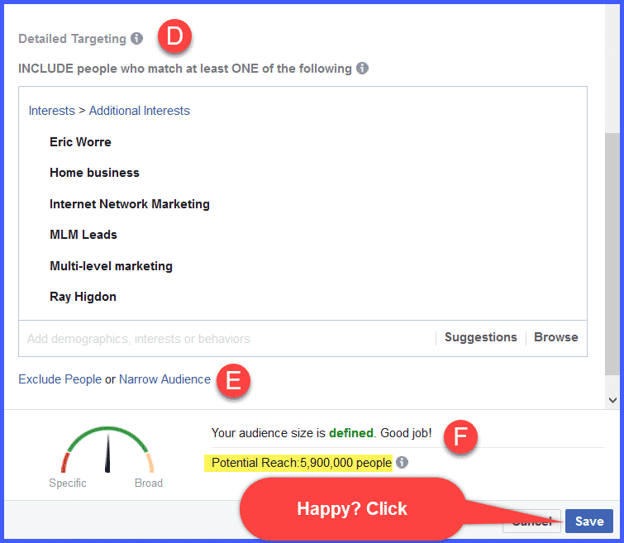This screenshot has width=624, height=543.
Task: Select the Eric Worre interest
Action: 80,142
